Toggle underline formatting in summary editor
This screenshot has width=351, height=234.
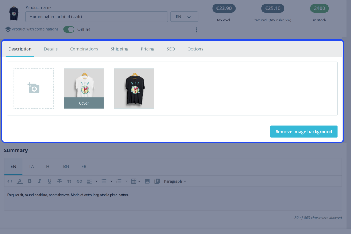click(x=50, y=181)
